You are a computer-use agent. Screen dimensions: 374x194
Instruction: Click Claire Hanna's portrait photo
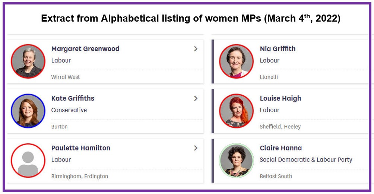[236, 160]
